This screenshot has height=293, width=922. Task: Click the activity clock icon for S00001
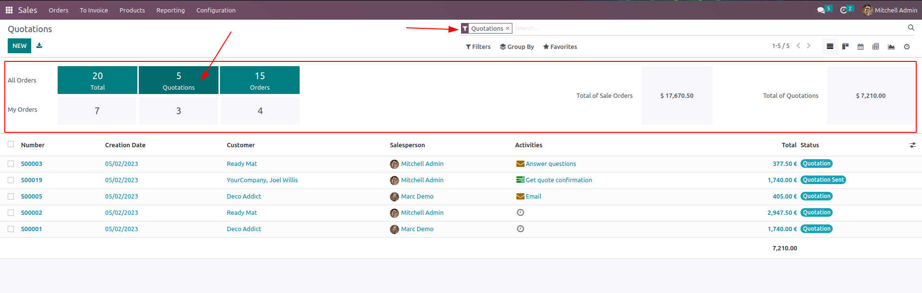point(520,229)
